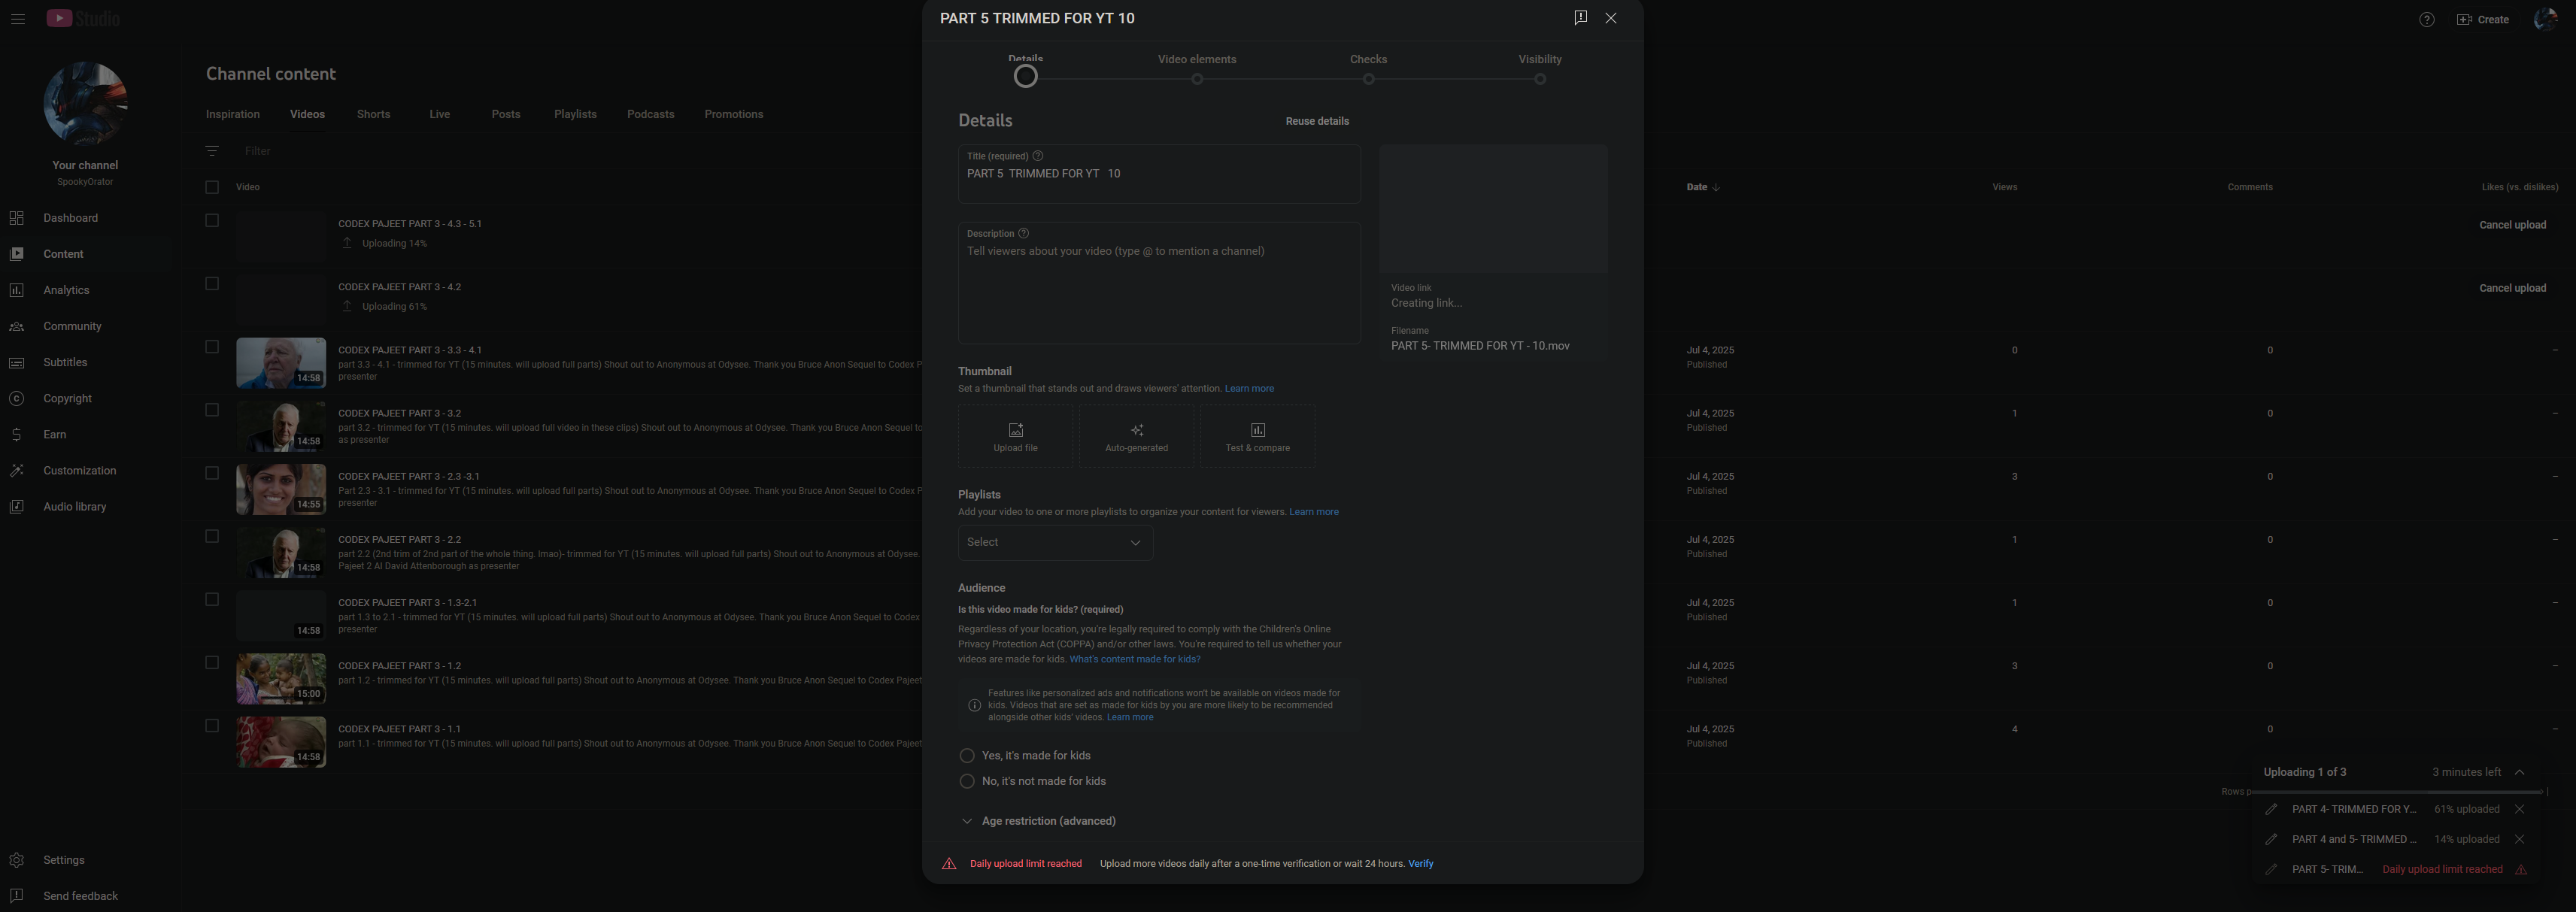The width and height of the screenshot is (2576, 912).
Task: Select 'No, it's not made for kids'
Action: (x=967, y=781)
